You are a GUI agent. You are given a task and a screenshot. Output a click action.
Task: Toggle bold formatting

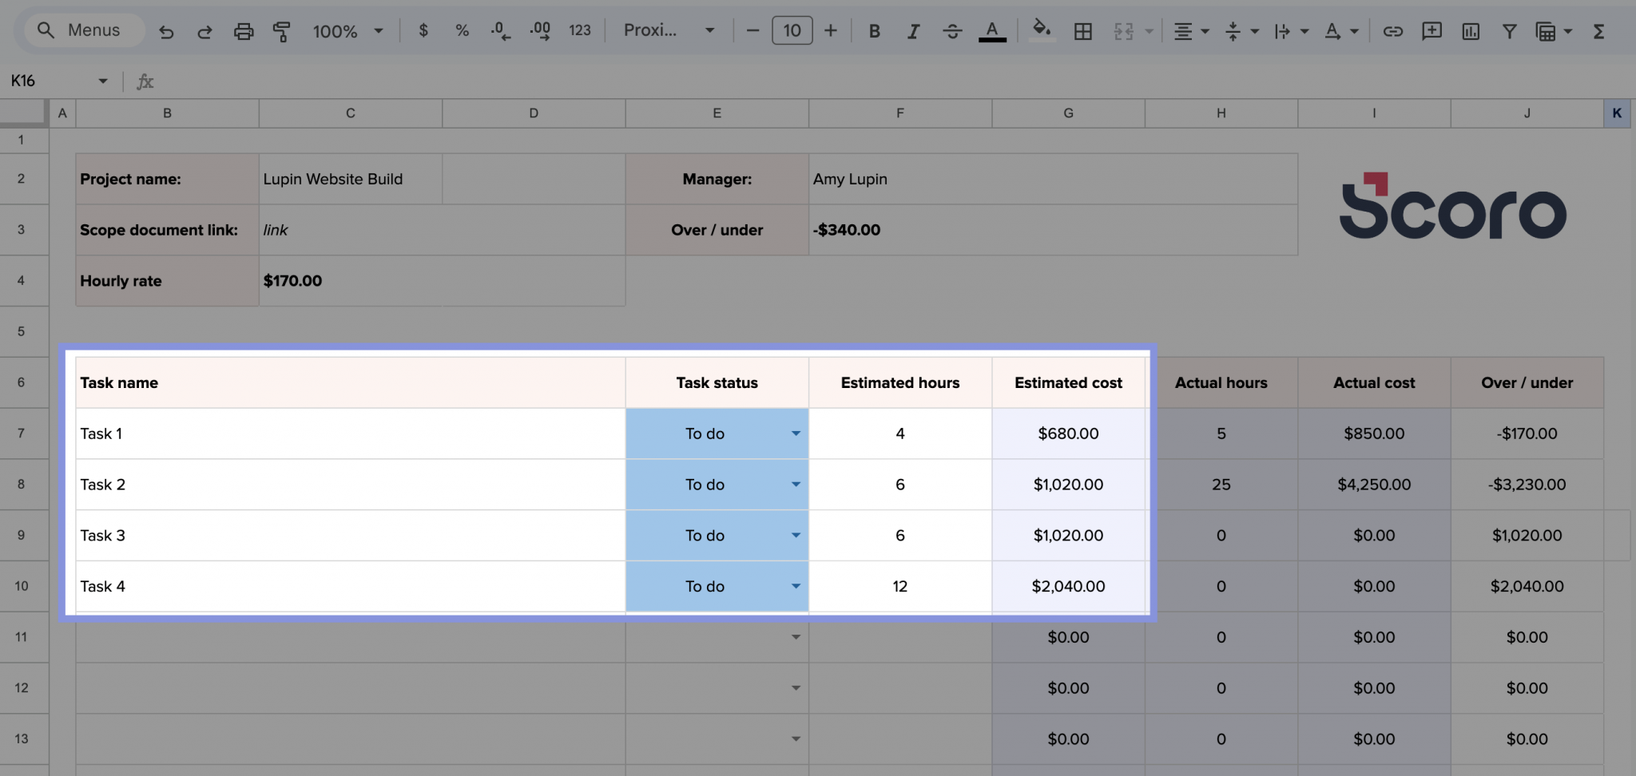[x=875, y=31]
